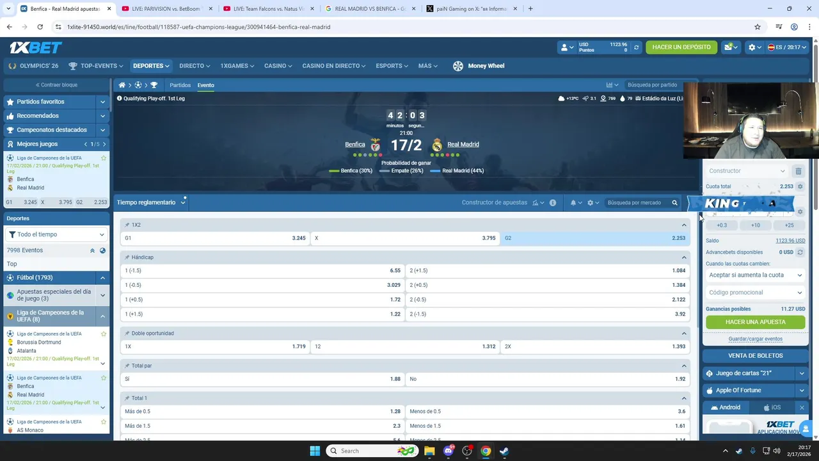Open Google Chrome in the Windows taskbar
This screenshot has height=461, width=819.
tap(486, 451)
